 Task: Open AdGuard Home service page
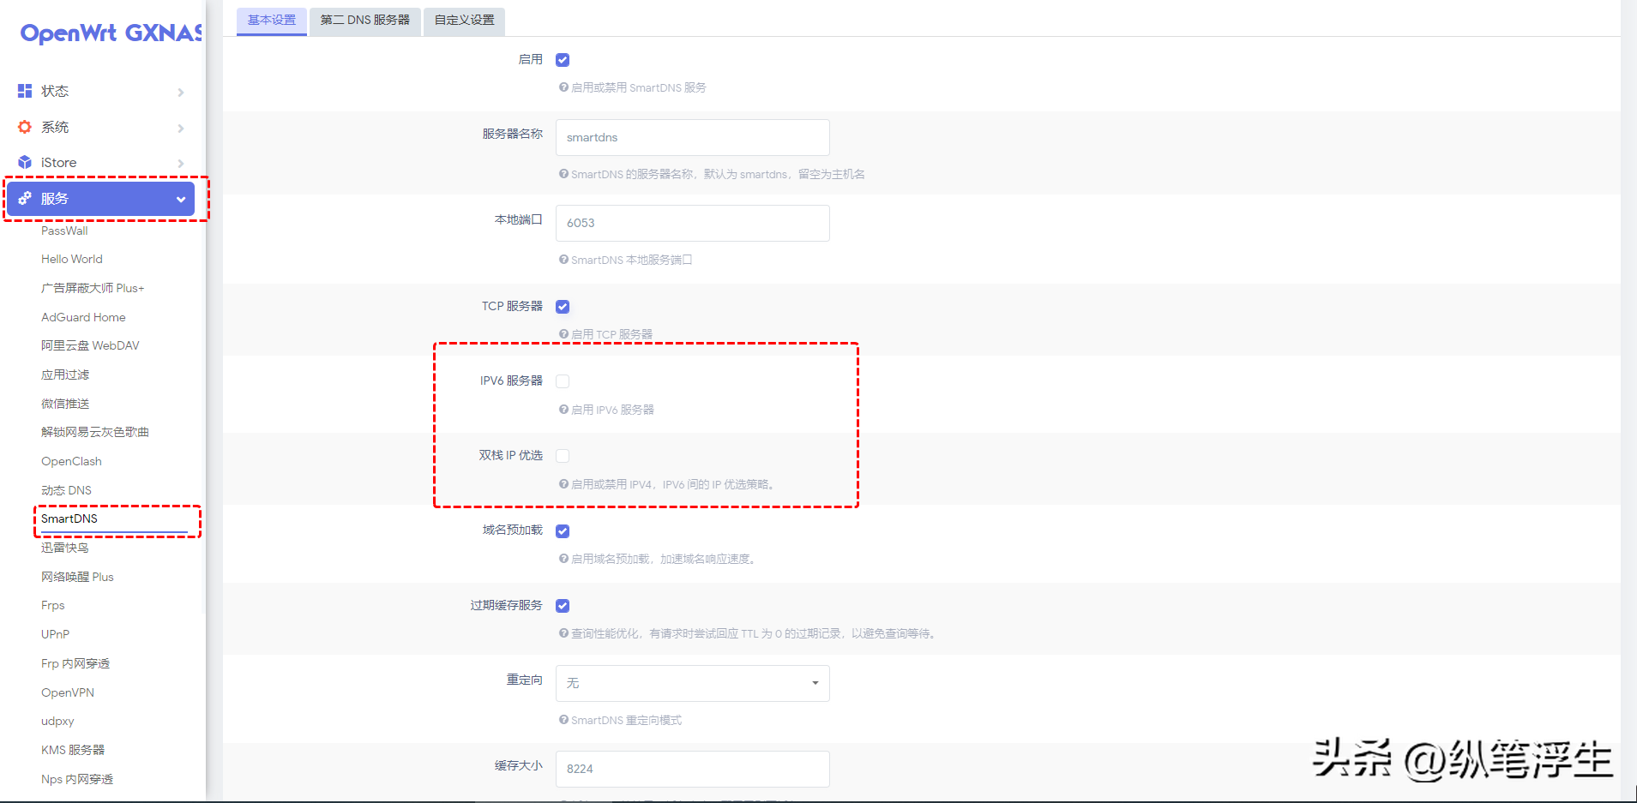(83, 317)
